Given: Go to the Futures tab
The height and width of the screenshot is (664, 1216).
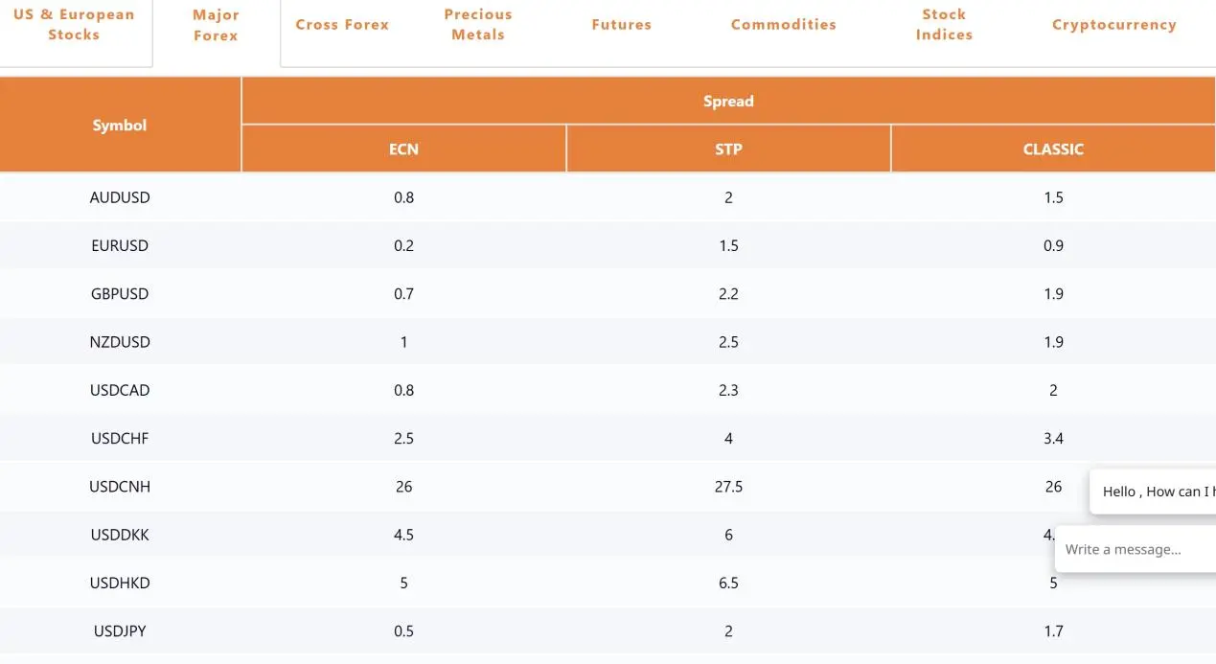Looking at the screenshot, I should click(x=622, y=25).
